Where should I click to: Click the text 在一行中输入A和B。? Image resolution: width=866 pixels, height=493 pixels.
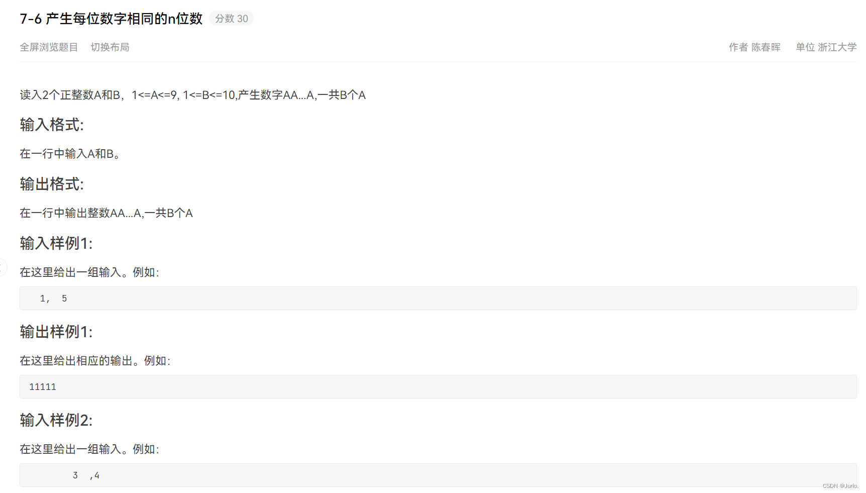[70, 154]
